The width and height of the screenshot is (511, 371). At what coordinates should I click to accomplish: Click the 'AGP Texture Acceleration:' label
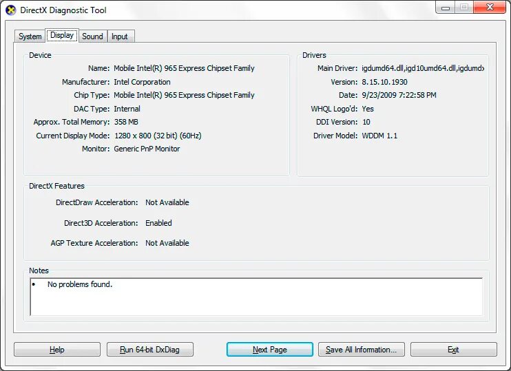94,243
